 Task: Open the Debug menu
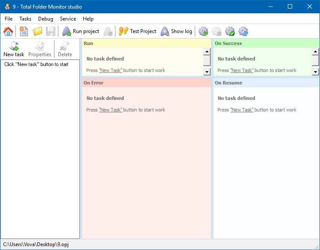tap(45, 19)
